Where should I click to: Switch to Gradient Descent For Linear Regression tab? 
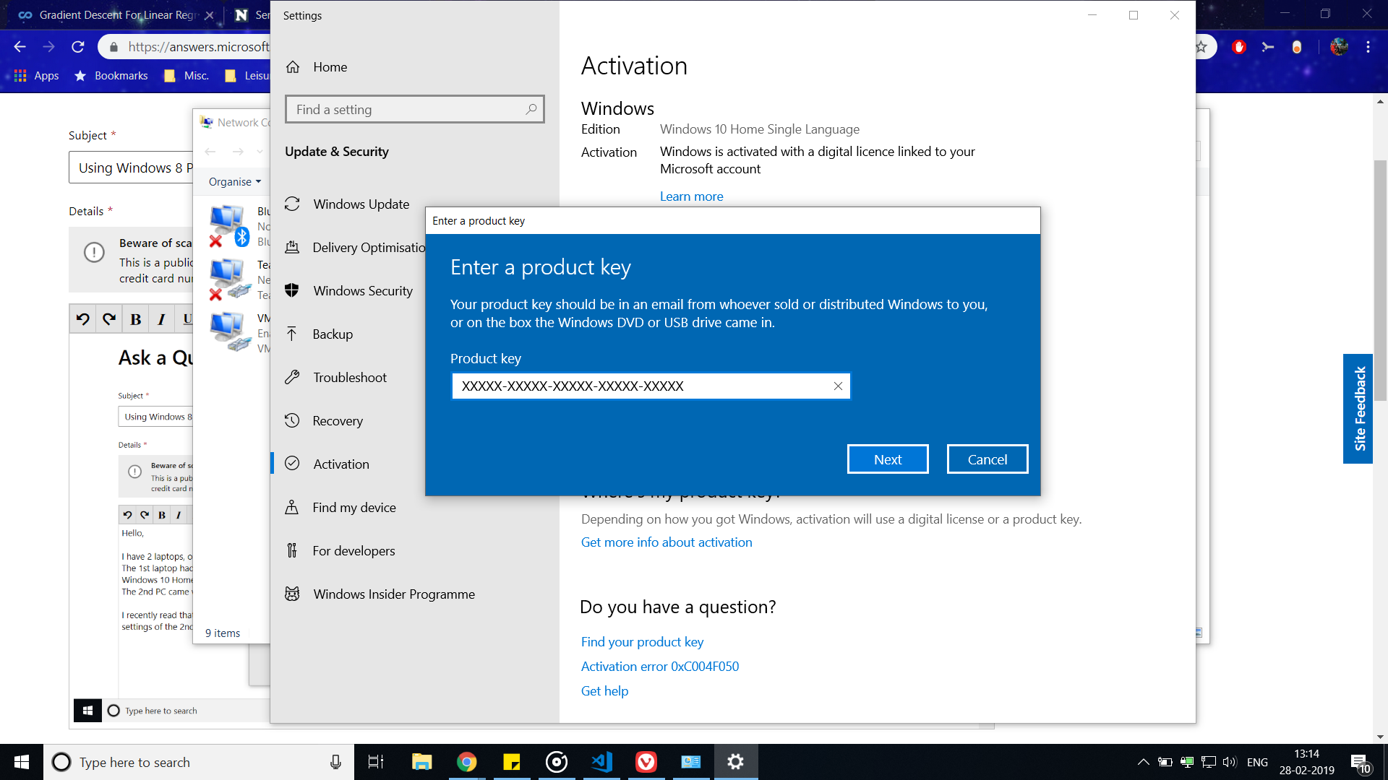point(116,15)
